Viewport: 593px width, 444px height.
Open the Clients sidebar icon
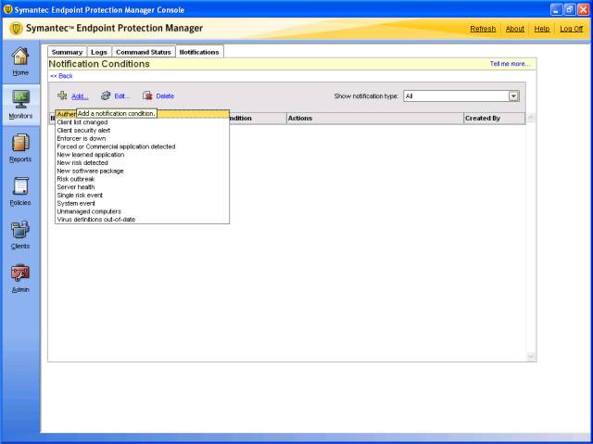[x=20, y=230]
